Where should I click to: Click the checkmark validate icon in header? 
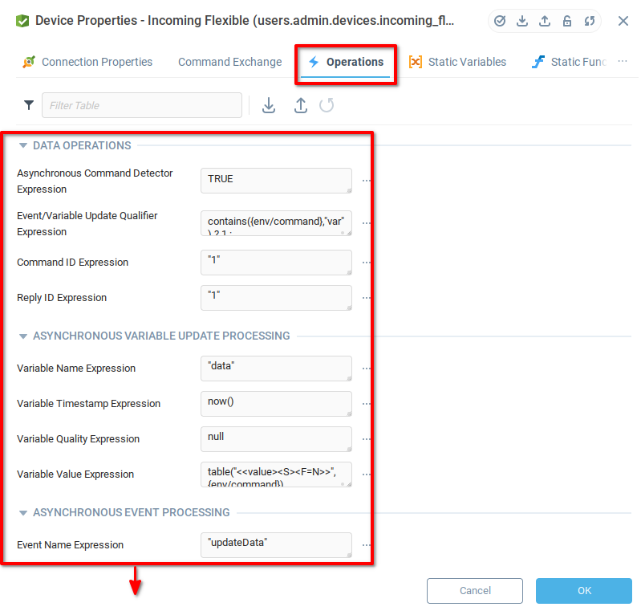click(x=500, y=21)
